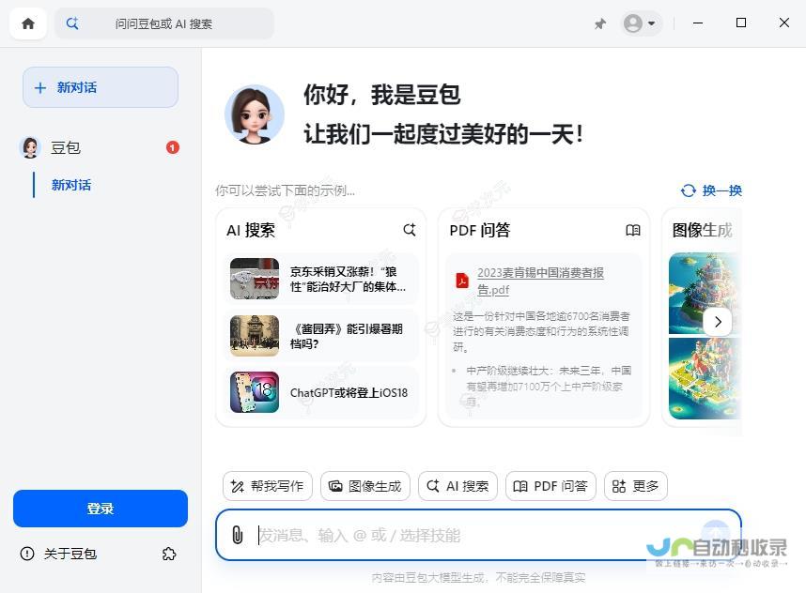Open the 2023麦肯锡中国消费者报告.pdf link
The width and height of the screenshot is (806, 593).
540,281
